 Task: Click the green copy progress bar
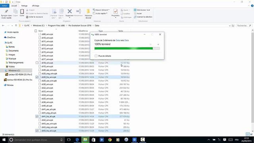127,48
